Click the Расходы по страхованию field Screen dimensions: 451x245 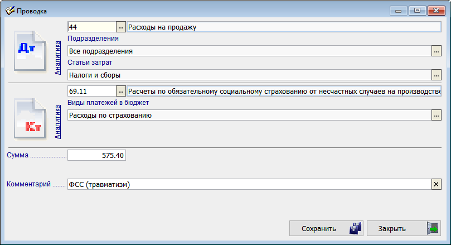click(x=249, y=115)
